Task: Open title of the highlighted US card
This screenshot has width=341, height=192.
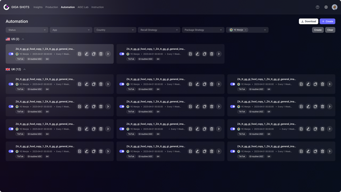Action: (45, 49)
